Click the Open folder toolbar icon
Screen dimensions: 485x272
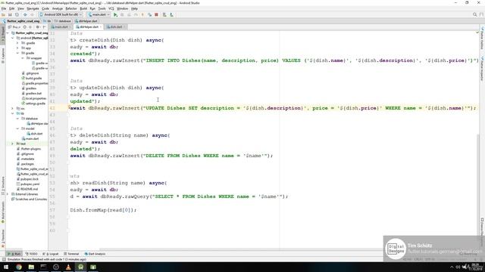point(3,14)
